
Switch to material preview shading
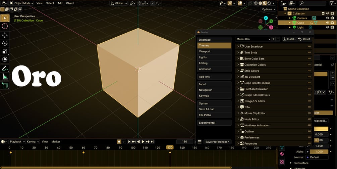tap(265, 3)
